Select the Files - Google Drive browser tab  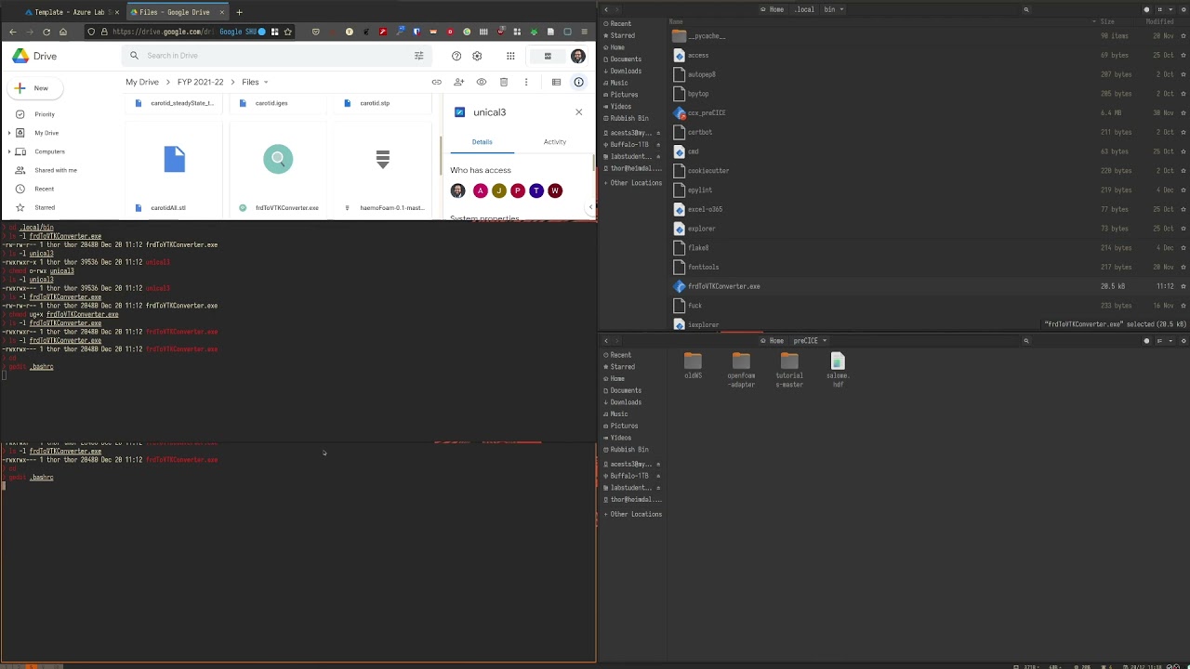(177, 12)
